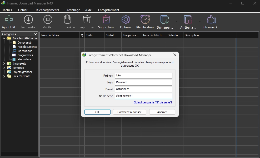Click the Taux de téléch... column header

coord(153,35)
